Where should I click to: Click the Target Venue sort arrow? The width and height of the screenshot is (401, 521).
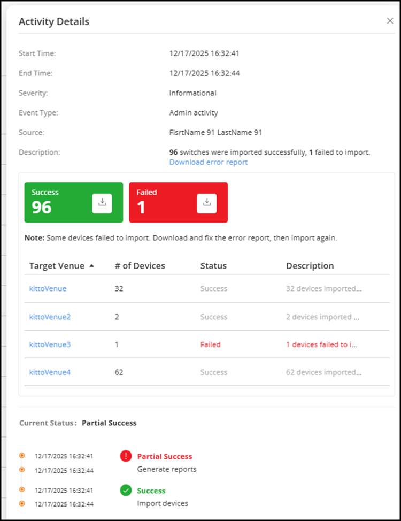tap(91, 266)
